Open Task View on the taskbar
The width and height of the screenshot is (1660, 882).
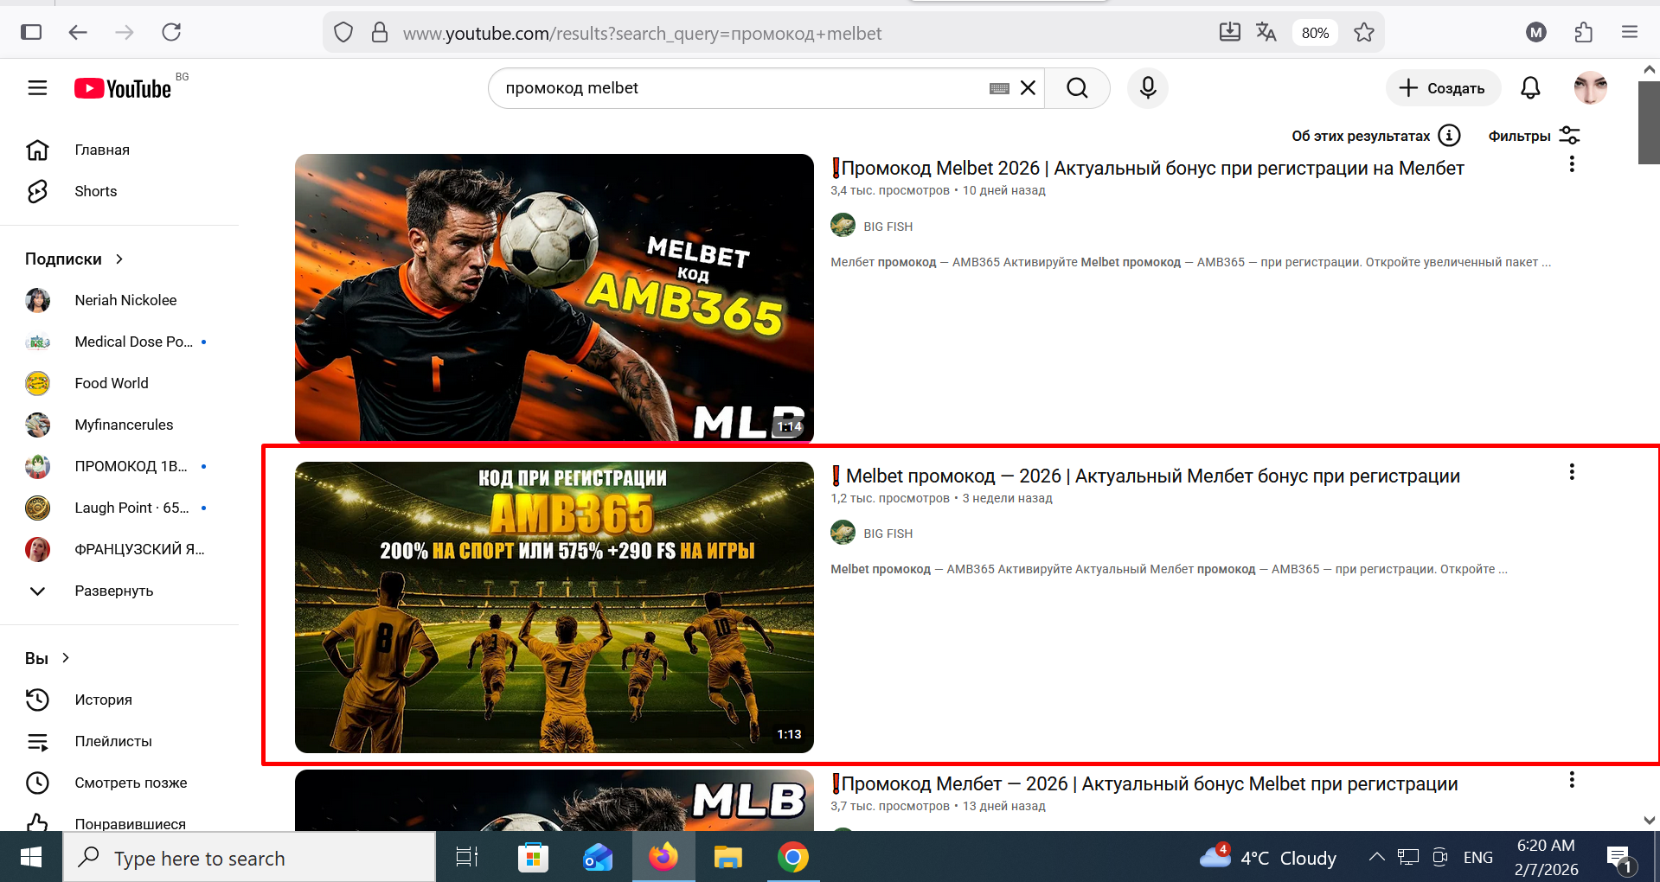(467, 857)
